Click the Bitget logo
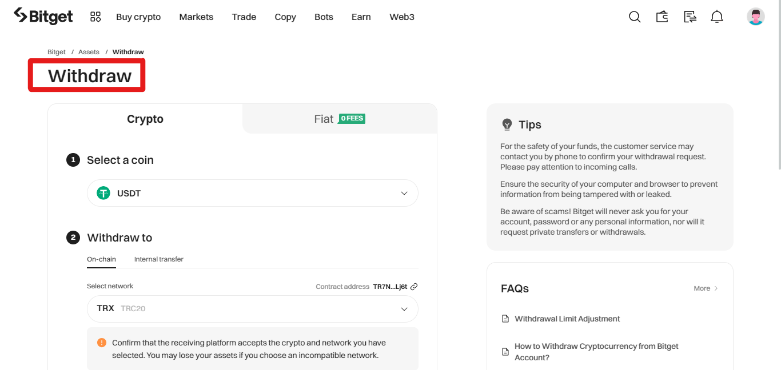This screenshot has width=781, height=370. 43,17
